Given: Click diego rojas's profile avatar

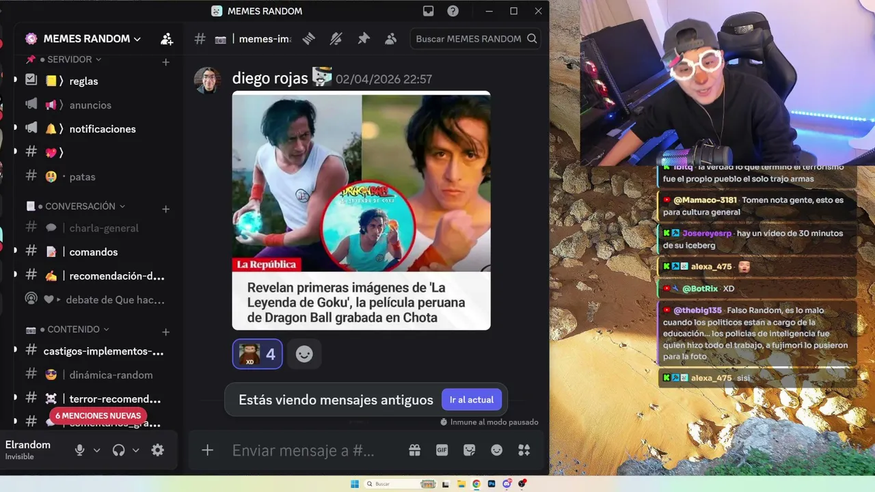Looking at the screenshot, I should click(207, 81).
